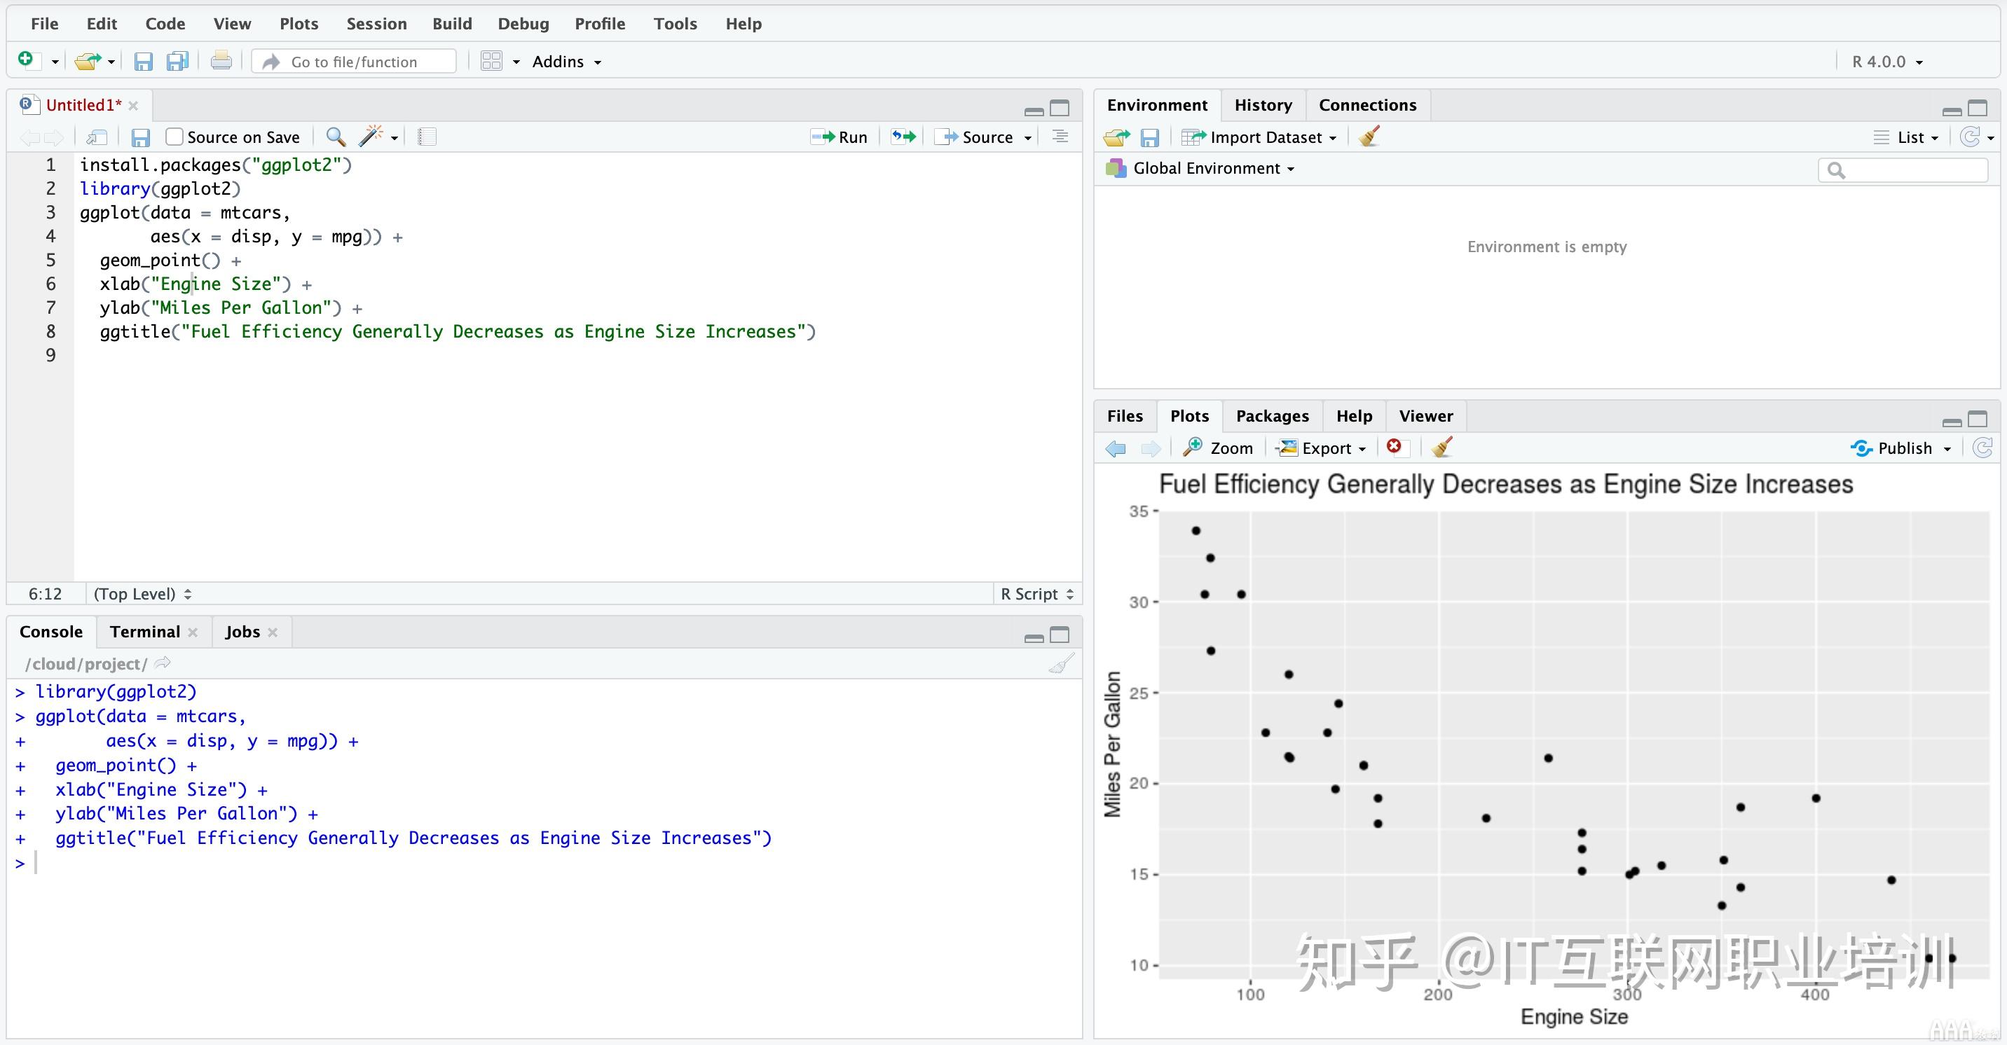Open the (Top Level) scope selector
The image size is (2007, 1045).
(142, 593)
